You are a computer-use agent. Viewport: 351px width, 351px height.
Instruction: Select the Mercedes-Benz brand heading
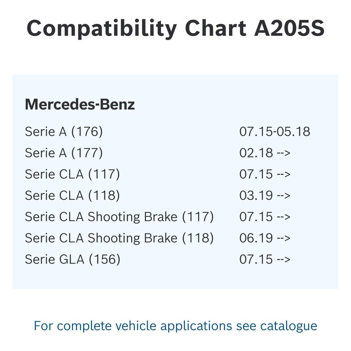click(x=80, y=104)
